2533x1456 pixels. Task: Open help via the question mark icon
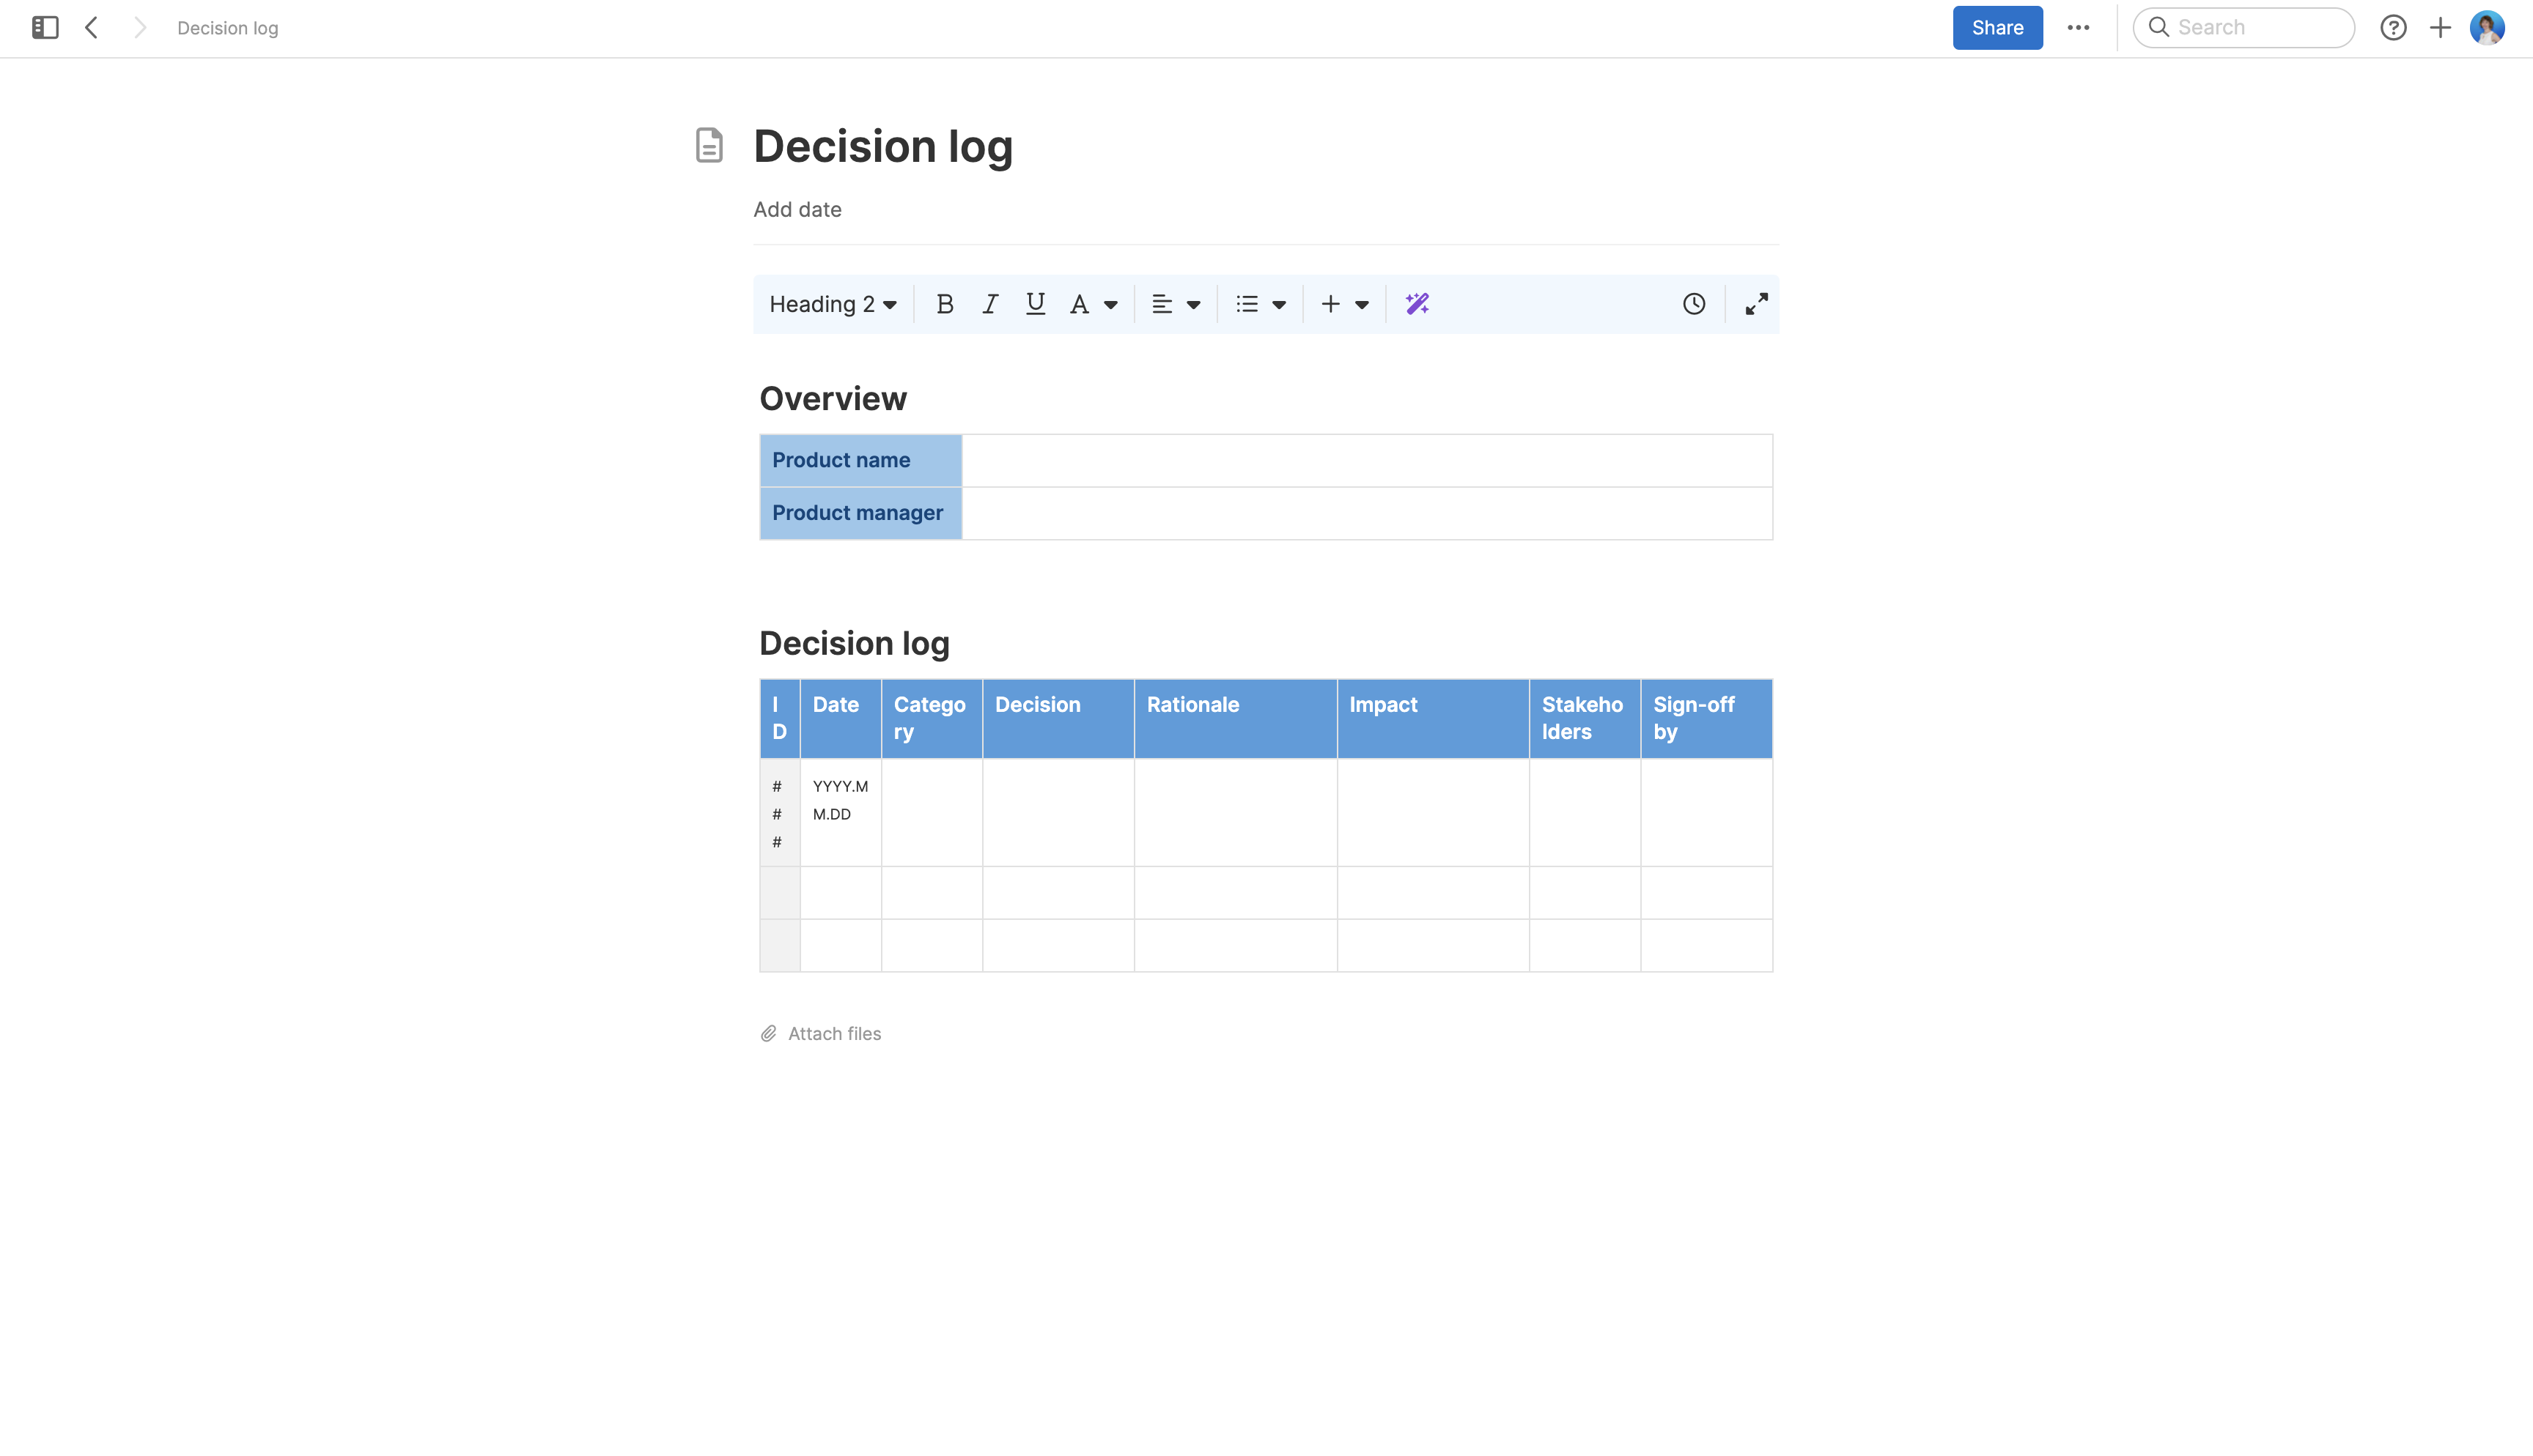[x=2393, y=27]
